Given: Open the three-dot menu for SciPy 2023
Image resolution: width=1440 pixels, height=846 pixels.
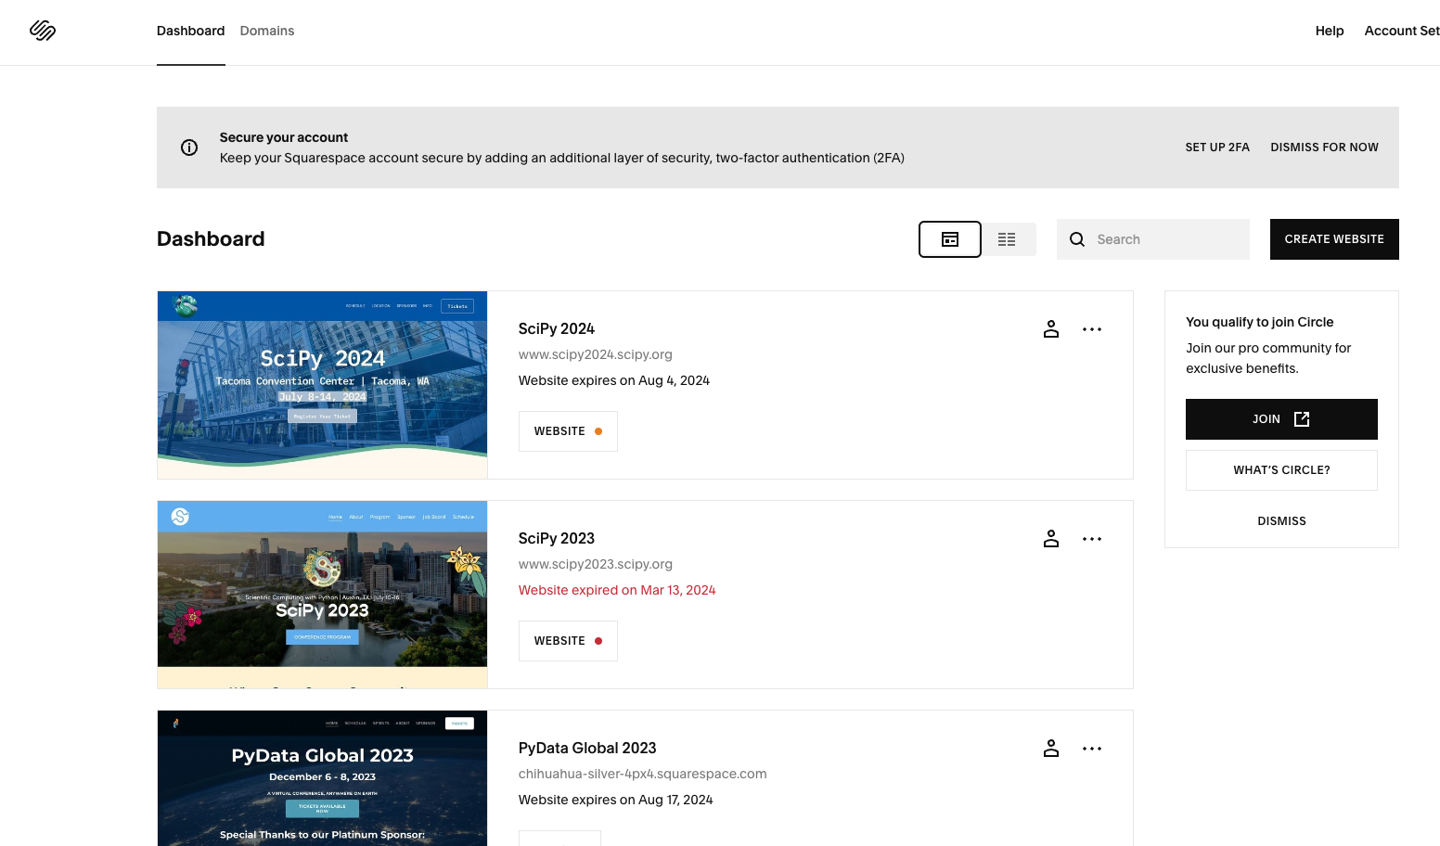Looking at the screenshot, I should 1092,539.
